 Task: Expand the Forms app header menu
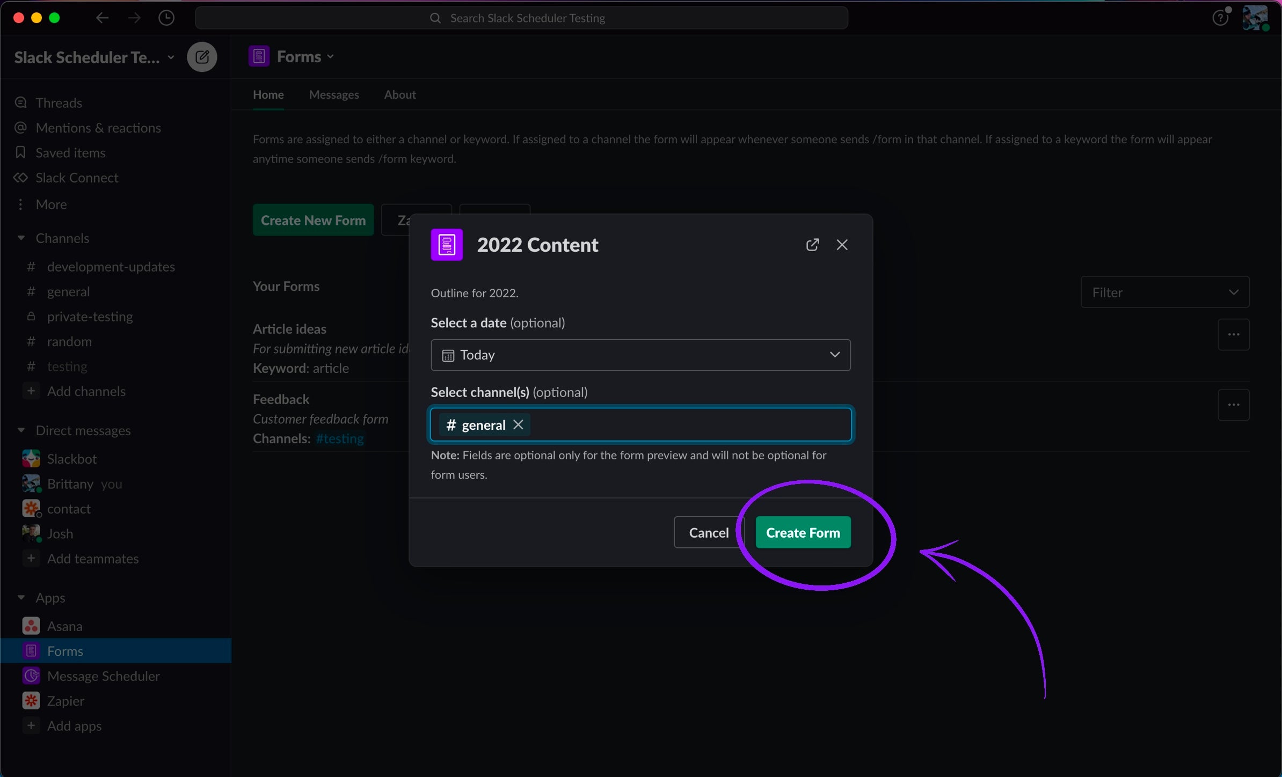tap(305, 56)
